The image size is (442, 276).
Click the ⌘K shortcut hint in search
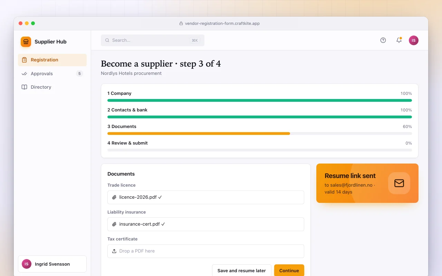195,40
